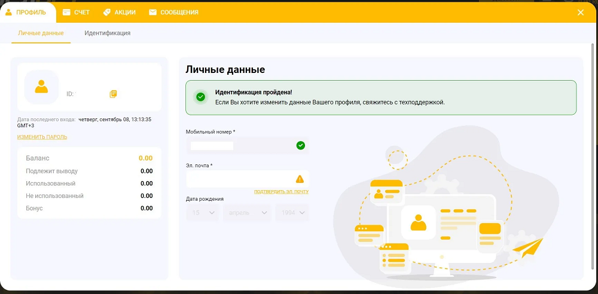Image resolution: width=598 pixels, height=294 pixels.
Task: Click the profile avatar icon
Action: pos(41,87)
